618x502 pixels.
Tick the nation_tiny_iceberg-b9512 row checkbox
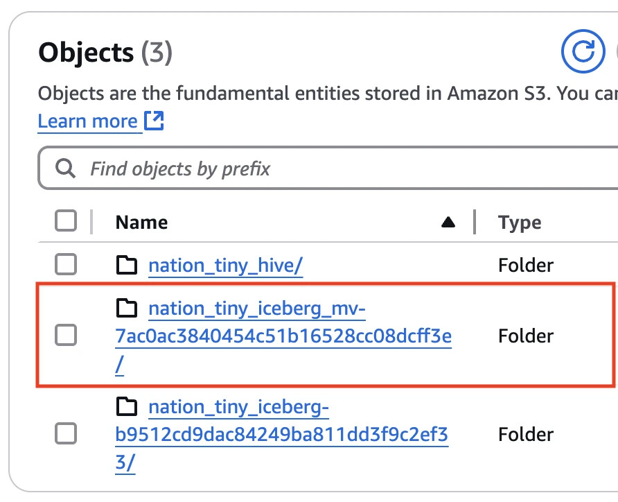66,434
